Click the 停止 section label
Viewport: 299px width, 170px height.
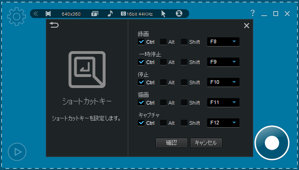143,75
